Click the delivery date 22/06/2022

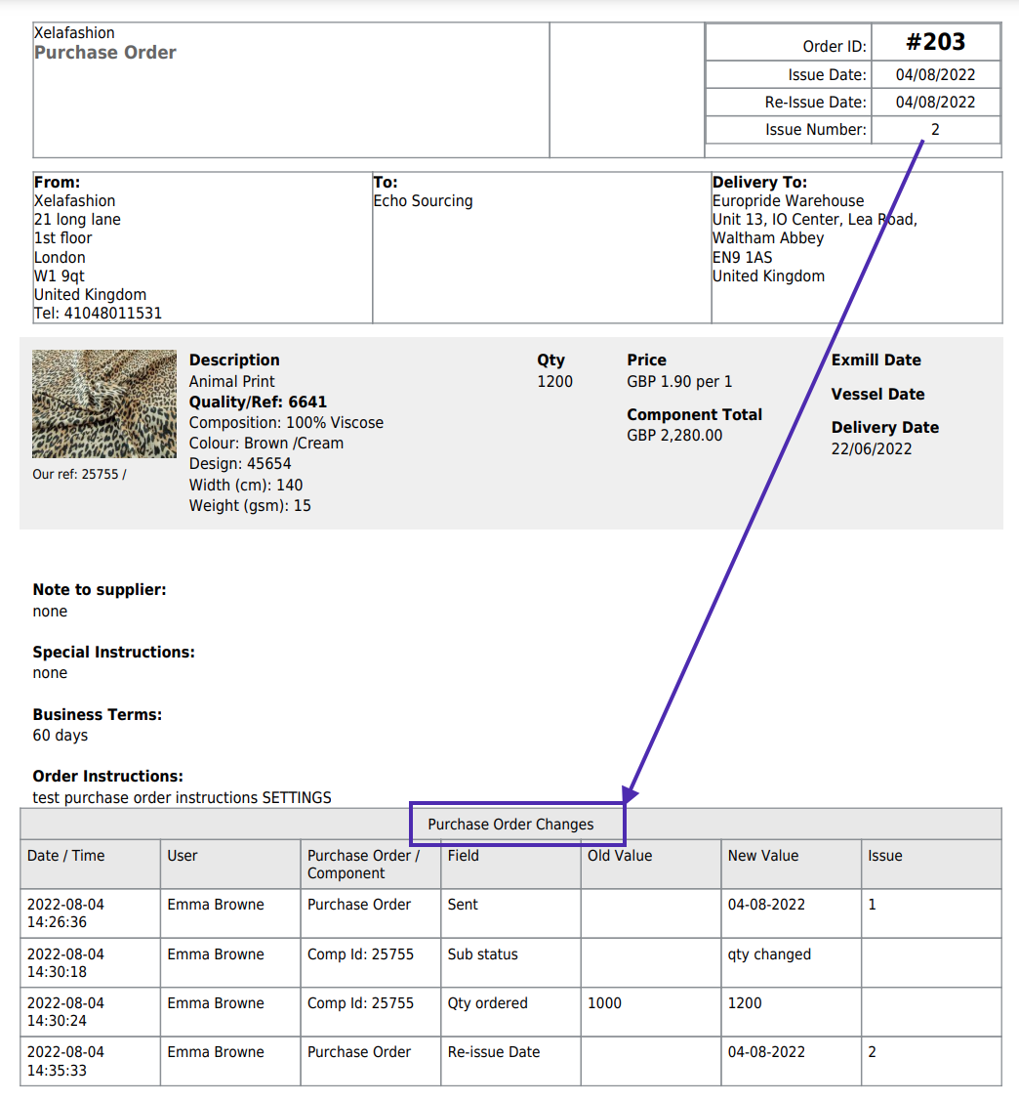click(x=872, y=449)
